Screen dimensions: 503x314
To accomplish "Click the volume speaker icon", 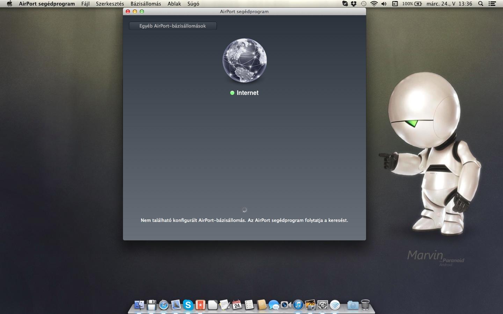I will click(384, 4).
